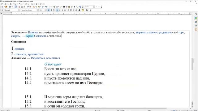The image size is (198, 111).
Task: Open the Сервис menu
Action: click(x=32, y=4)
